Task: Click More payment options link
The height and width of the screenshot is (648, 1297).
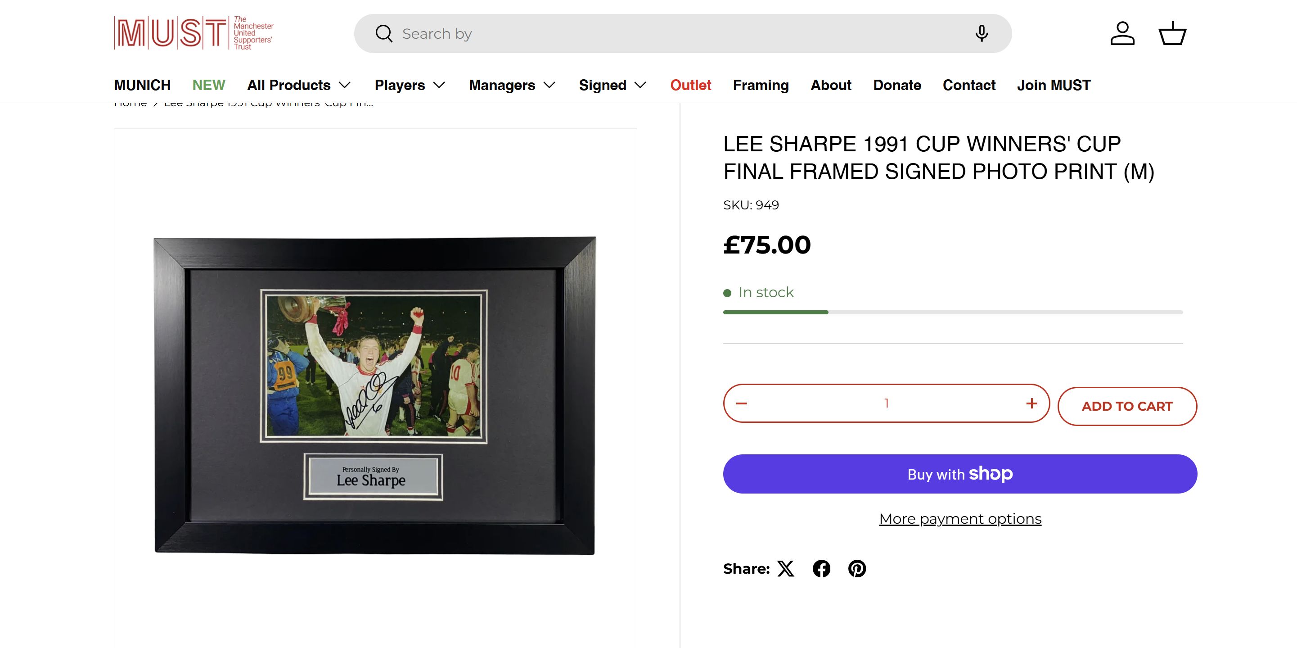Action: coord(960,519)
